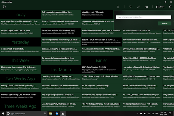Screen dimensions: 174x116
Task: Select 'Photography Composition: The Definitive' bookmark
Action: pos(20,70)
